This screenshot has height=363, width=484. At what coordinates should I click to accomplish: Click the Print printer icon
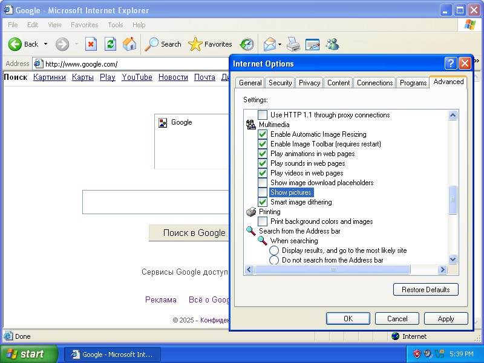pyautogui.click(x=293, y=44)
